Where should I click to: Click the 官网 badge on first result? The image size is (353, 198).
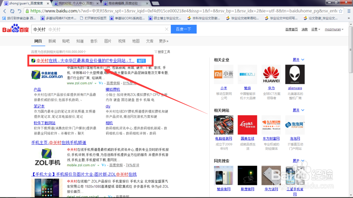coord(141,61)
